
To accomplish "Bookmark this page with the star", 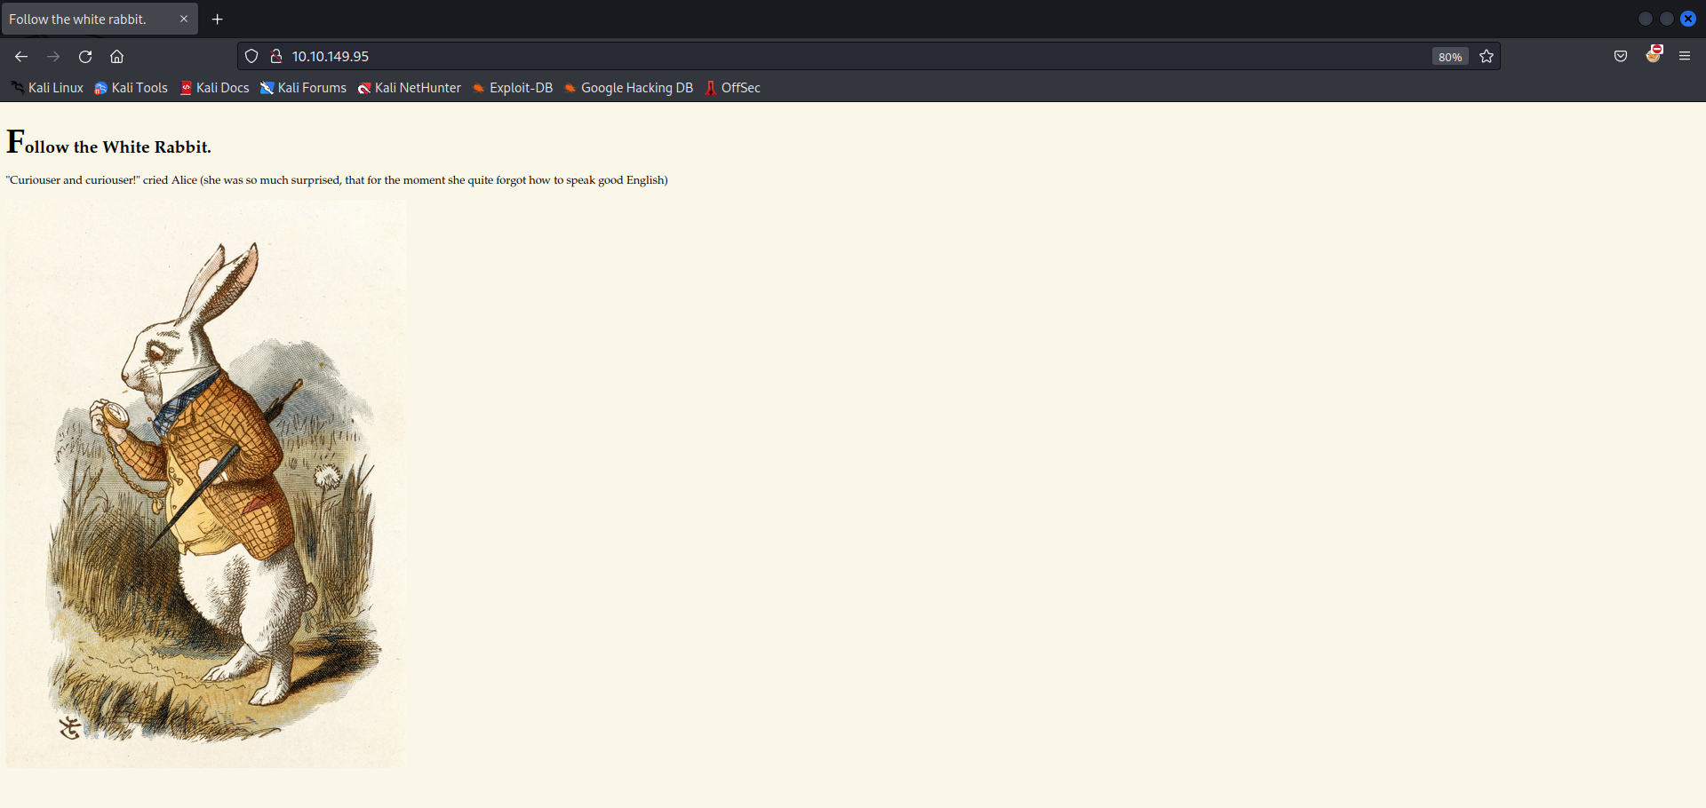I will [1487, 56].
